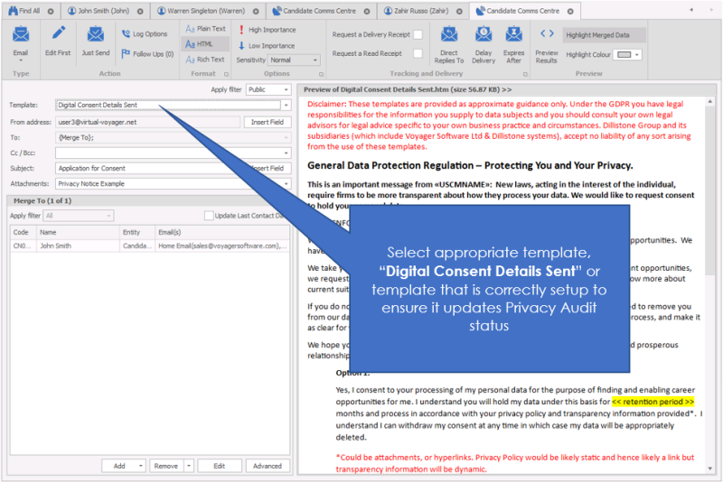The height and width of the screenshot is (482, 723).
Task: Click Insert Field beside From address
Action: pyautogui.click(x=267, y=122)
